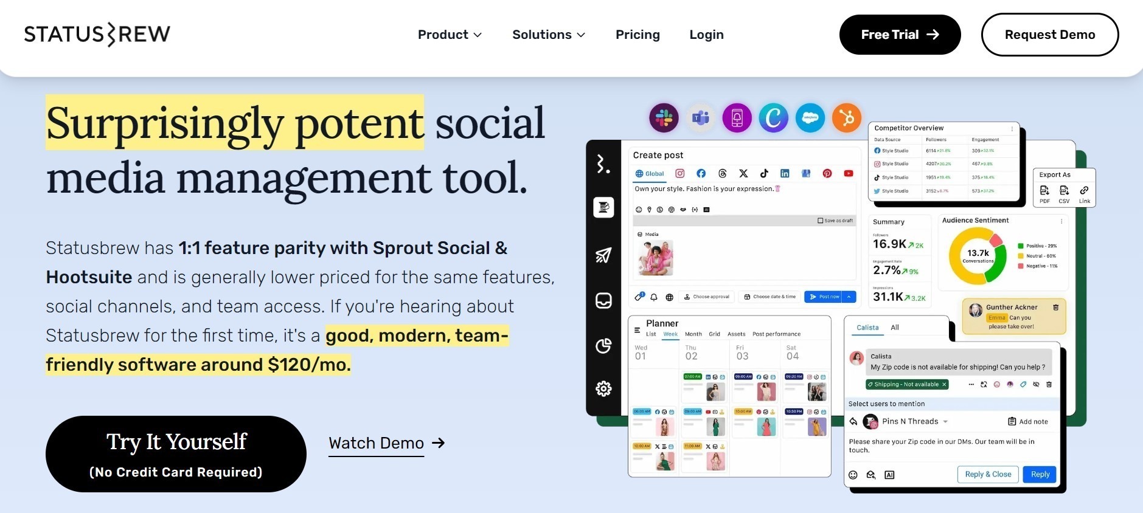
Task: Click the Slack integration icon
Action: click(664, 118)
